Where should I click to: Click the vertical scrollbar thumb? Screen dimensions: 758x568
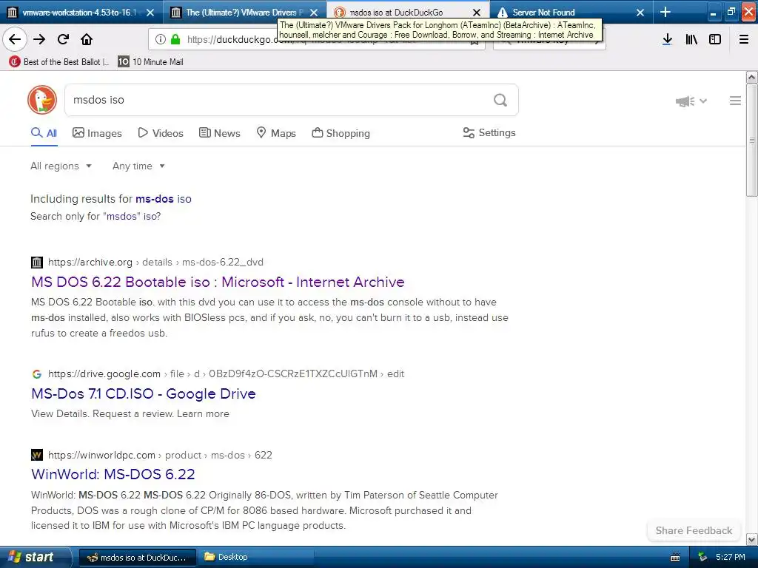[752, 140]
